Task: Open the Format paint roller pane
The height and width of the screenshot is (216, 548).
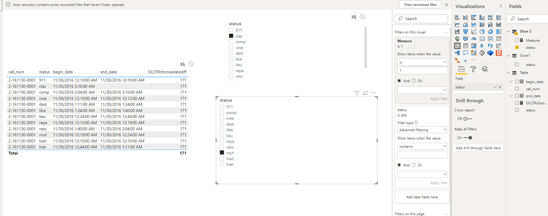Action: [473, 69]
